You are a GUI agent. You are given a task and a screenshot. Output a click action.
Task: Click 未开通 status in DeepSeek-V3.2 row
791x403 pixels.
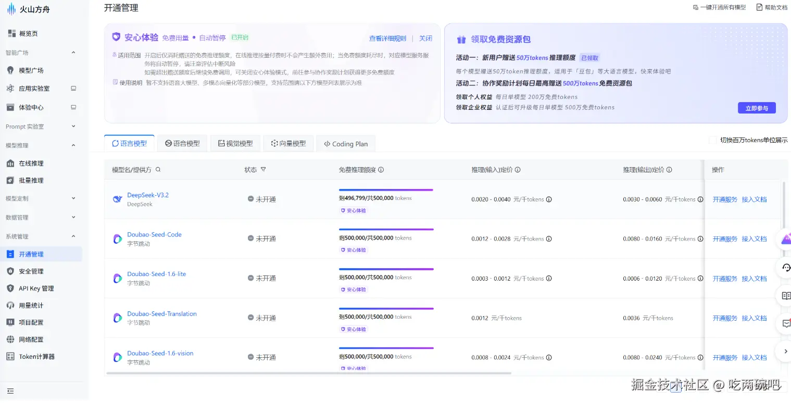[261, 199]
